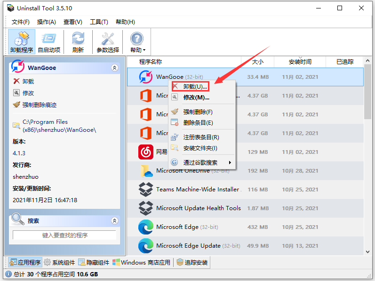This screenshot has height=281, width=375.
Task: Collapse the WanGooe details panel
Action: click(x=114, y=68)
